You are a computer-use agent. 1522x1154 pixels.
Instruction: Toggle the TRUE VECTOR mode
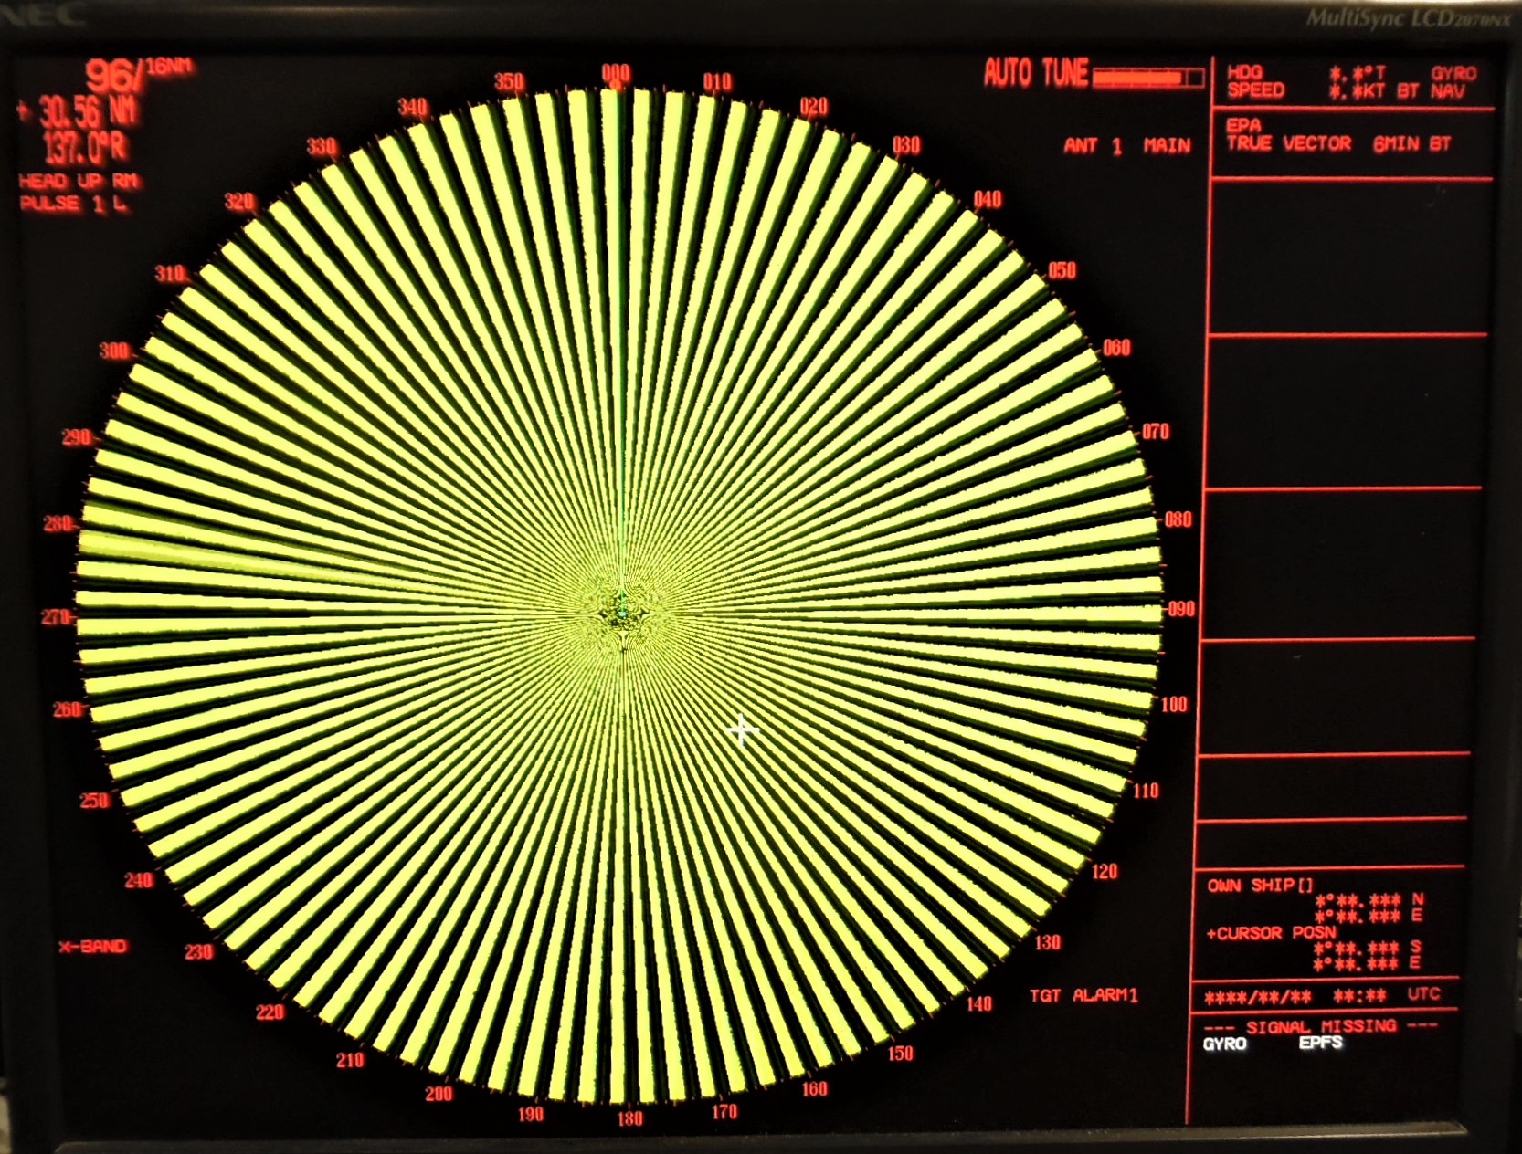pyautogui.click(x=1288, y=143)
